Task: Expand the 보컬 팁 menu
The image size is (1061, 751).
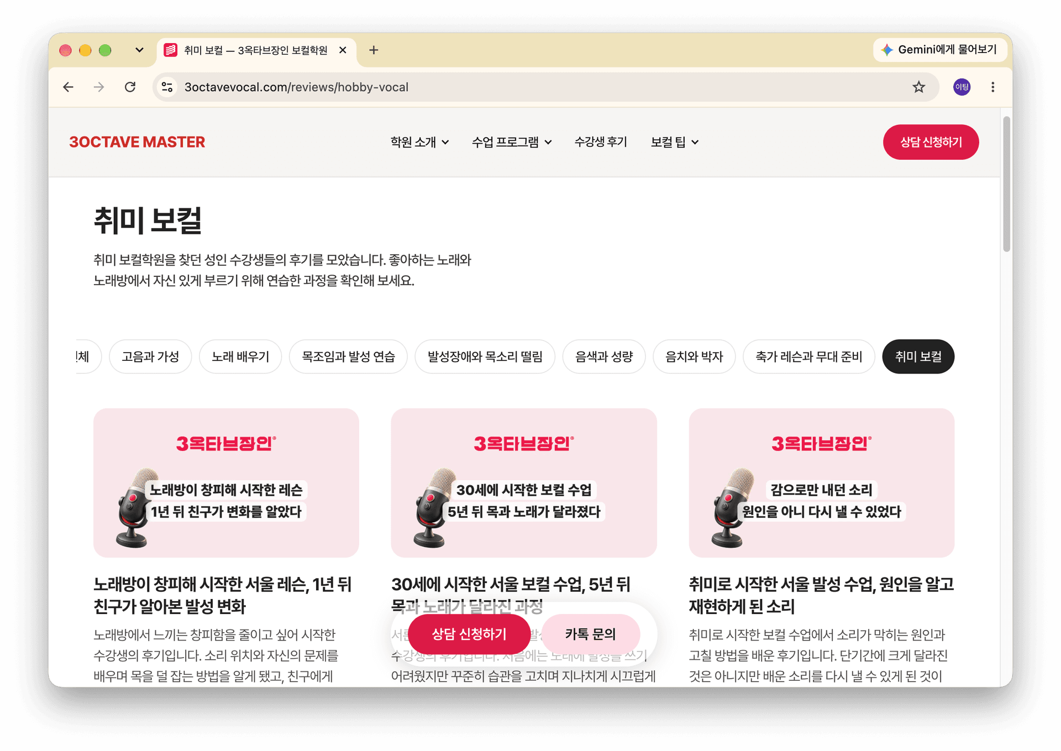Action: pos(675,142)
